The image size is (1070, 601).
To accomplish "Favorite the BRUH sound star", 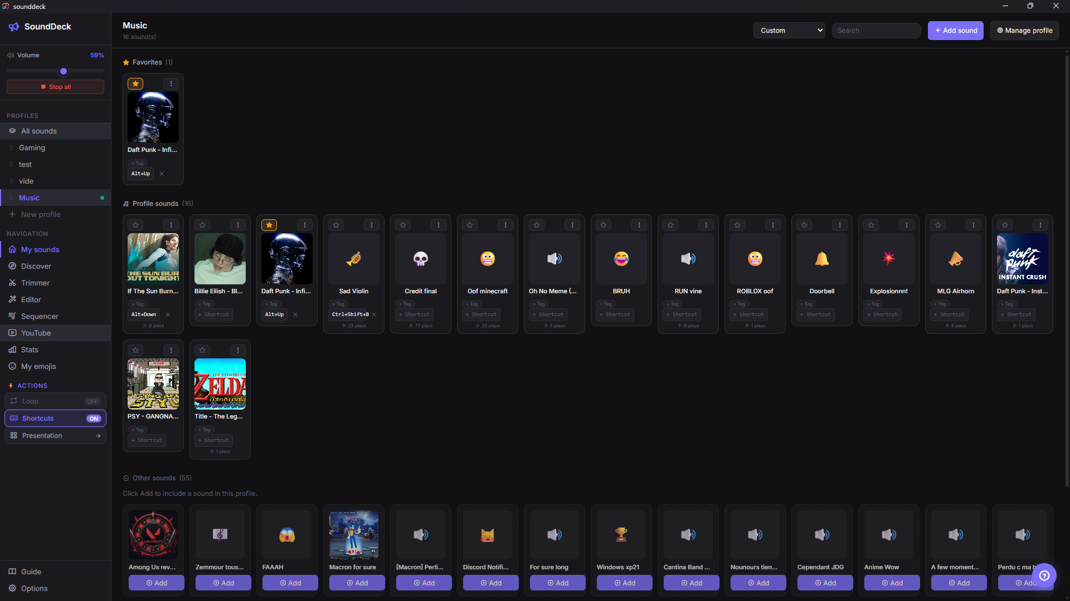I will tap(604, 225).
